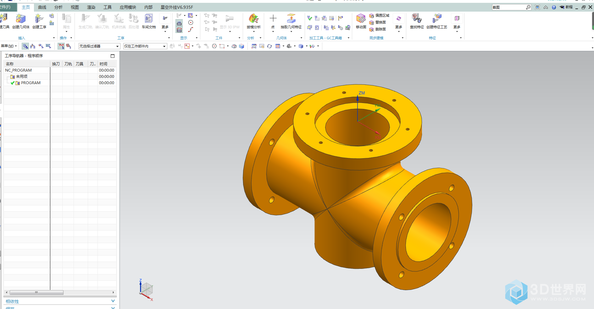The width and height of the screenshot is (594, 309).
Task: Click the navigator horizontal scrollbar thumb
Action: tap(36, 292)
